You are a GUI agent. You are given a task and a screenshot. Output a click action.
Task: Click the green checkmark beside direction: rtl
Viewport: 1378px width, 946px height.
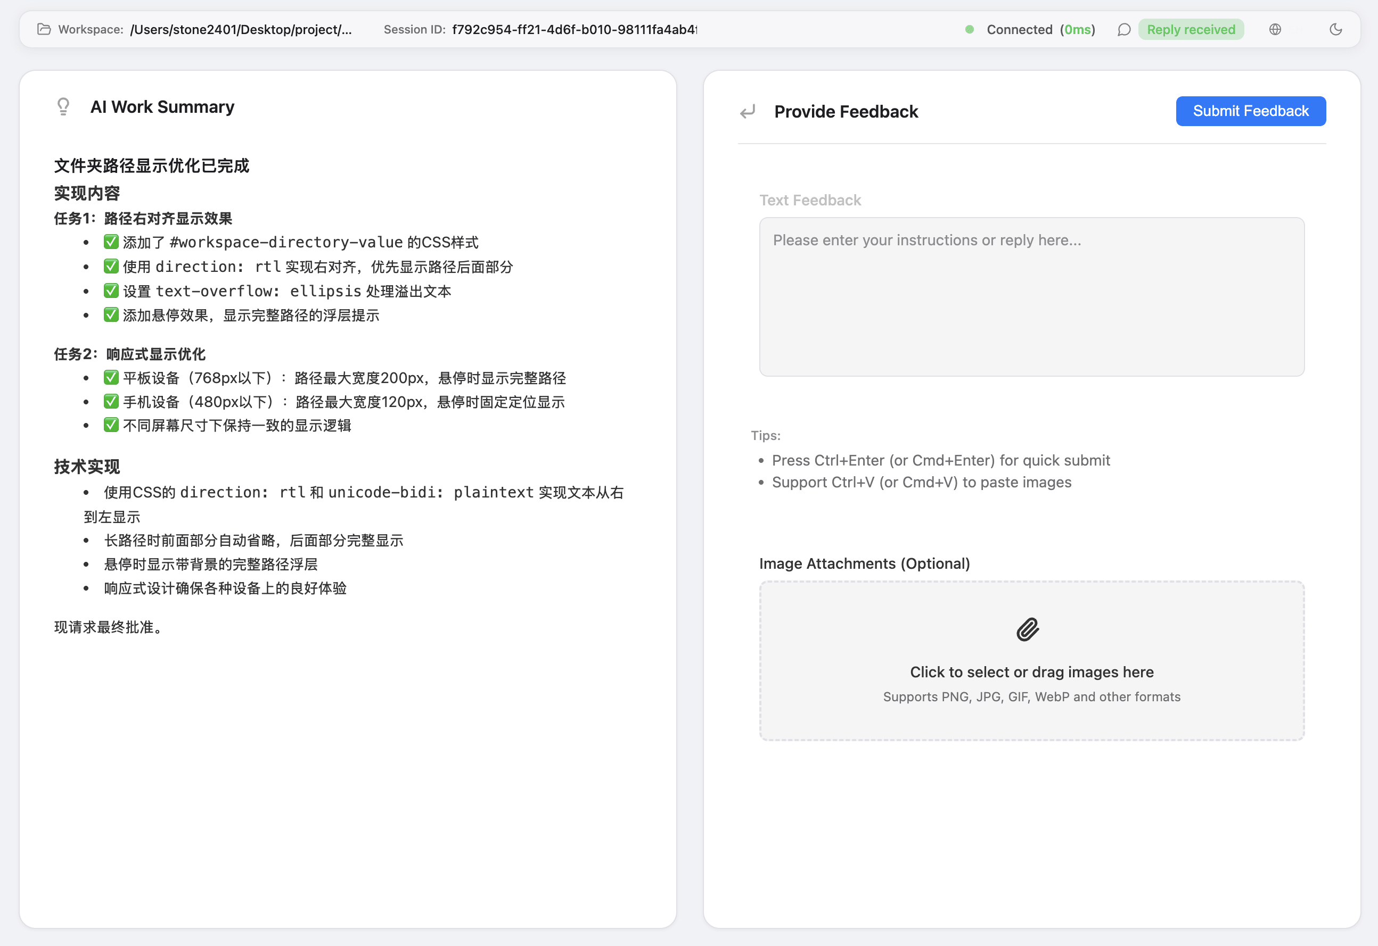coord(111,266)
